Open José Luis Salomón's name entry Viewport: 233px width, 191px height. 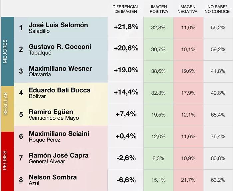pyautogui.click(x=58, y=25)
